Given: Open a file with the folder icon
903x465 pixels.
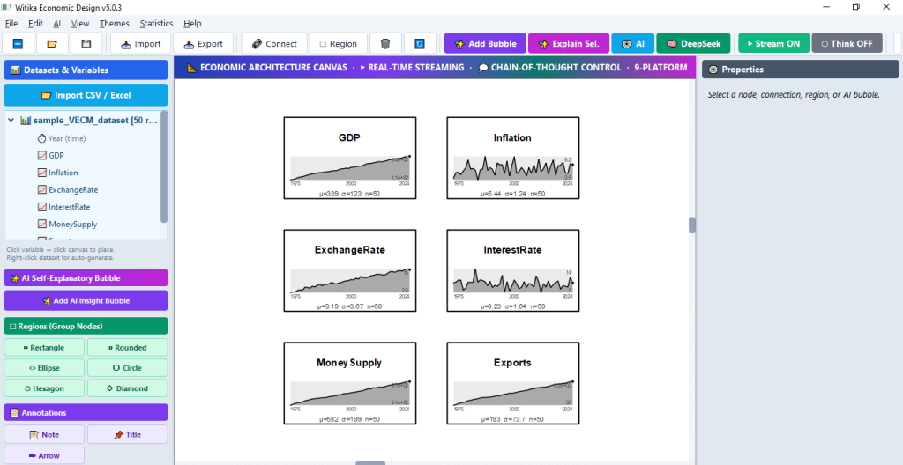Looking at the screenshot, I should click(x=52, y=44).
